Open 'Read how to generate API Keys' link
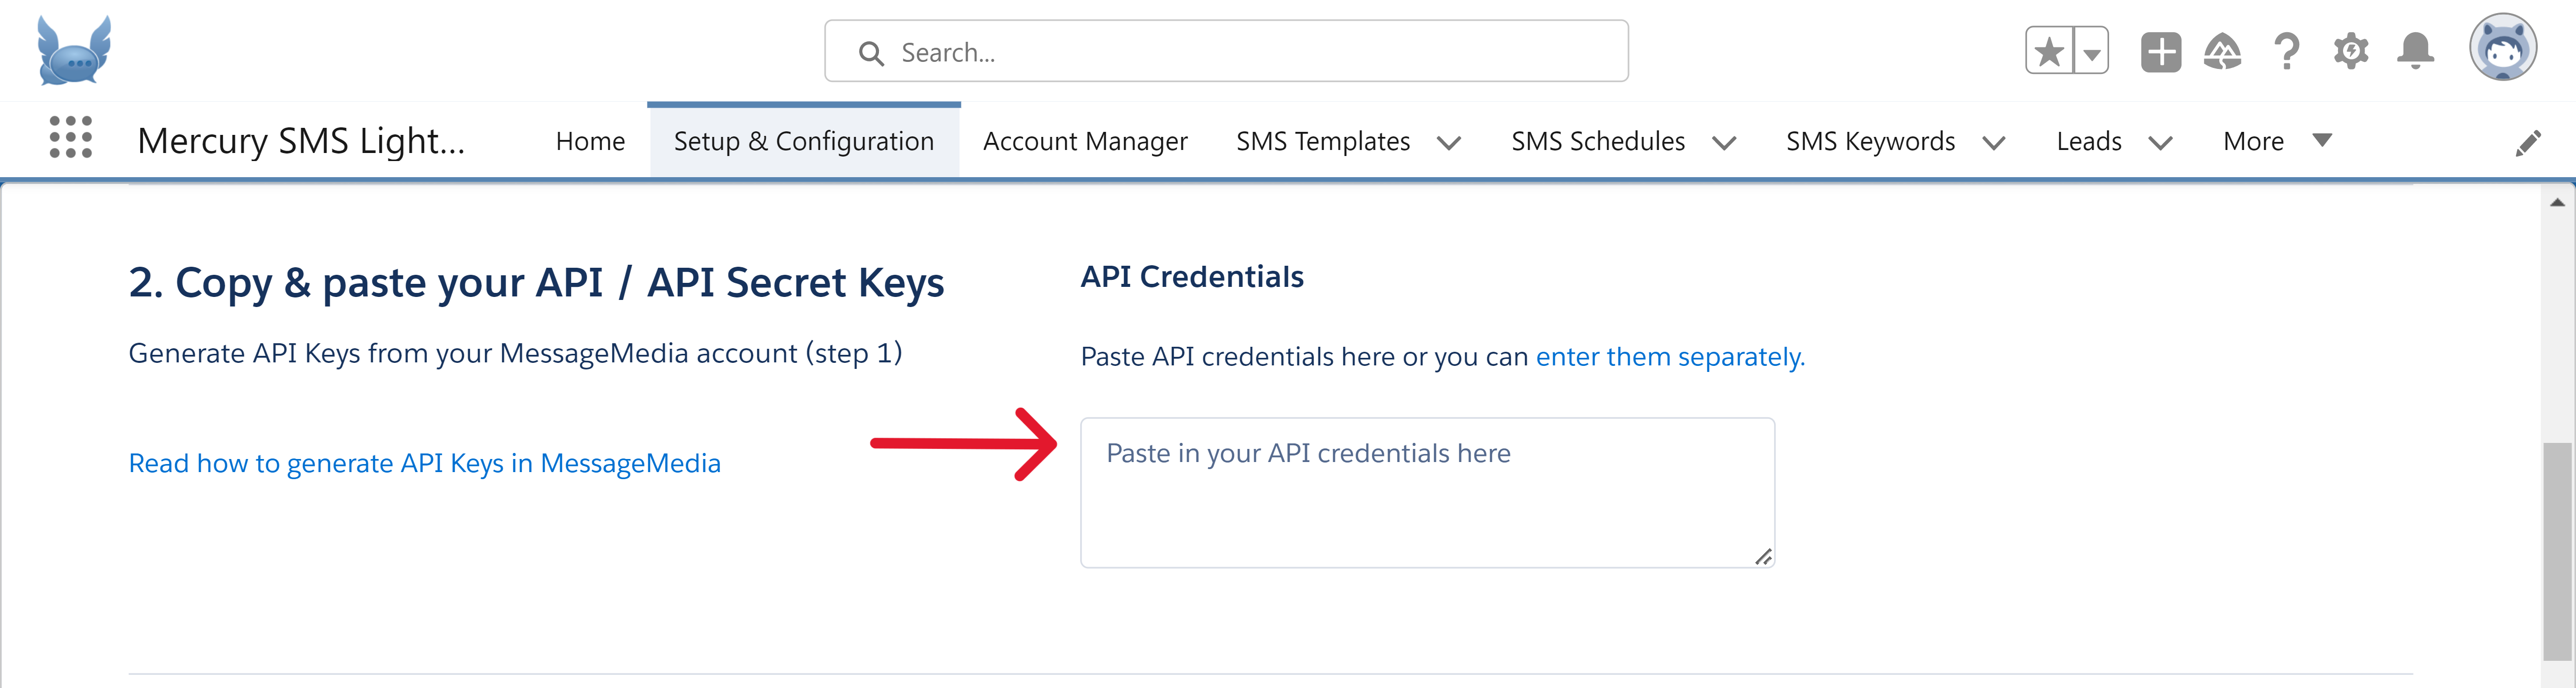2576x688 pixels. (x=424, y=463)
